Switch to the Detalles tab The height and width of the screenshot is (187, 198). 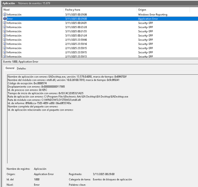click(x=21, y=68)
